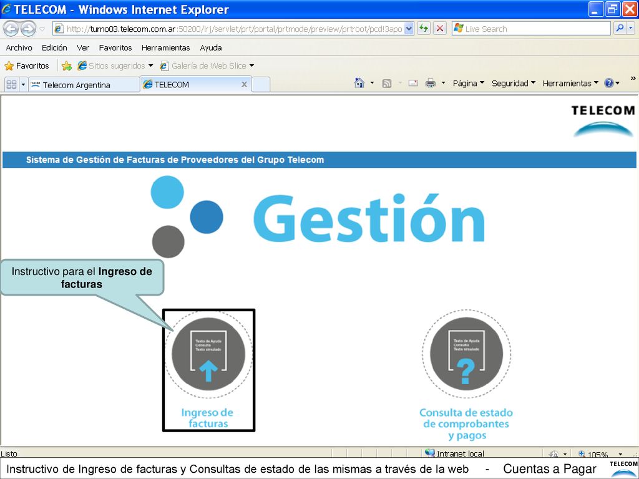Open the Ayuda menu
The image size is (639, 479).
[211, 47]
